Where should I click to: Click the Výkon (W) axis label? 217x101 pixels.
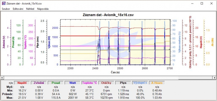49,42
